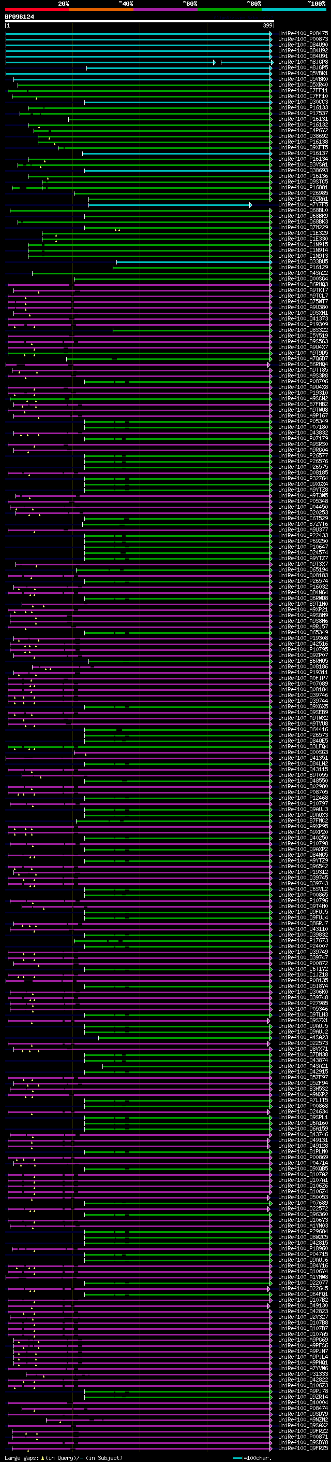Open hit UniRef100_A8JGP8
This screenshot has width=331, height=1462.
click(x=303, y=62)
